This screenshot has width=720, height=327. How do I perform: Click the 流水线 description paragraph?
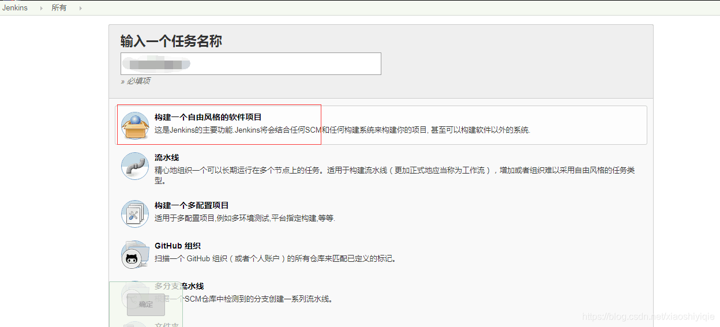pos(395,175)
